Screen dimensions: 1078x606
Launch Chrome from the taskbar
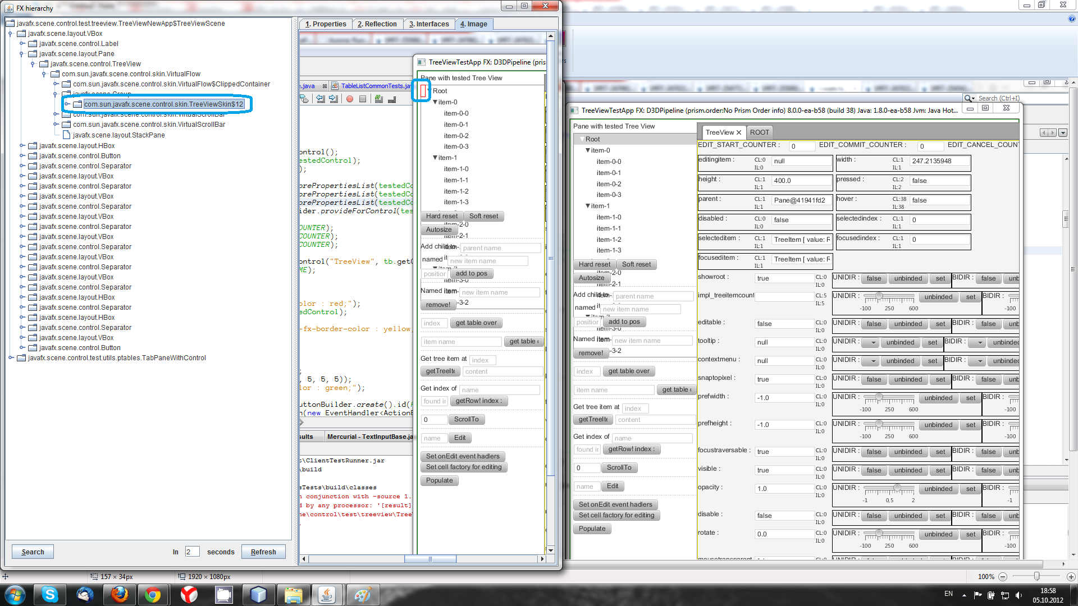(153, 594)
